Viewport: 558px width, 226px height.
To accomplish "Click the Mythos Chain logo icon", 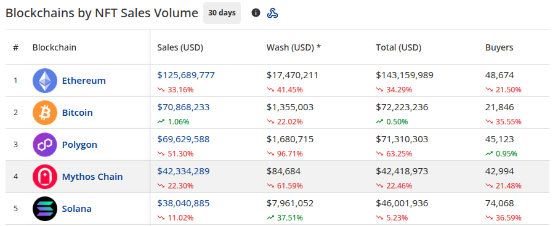I will click(45, 177).
